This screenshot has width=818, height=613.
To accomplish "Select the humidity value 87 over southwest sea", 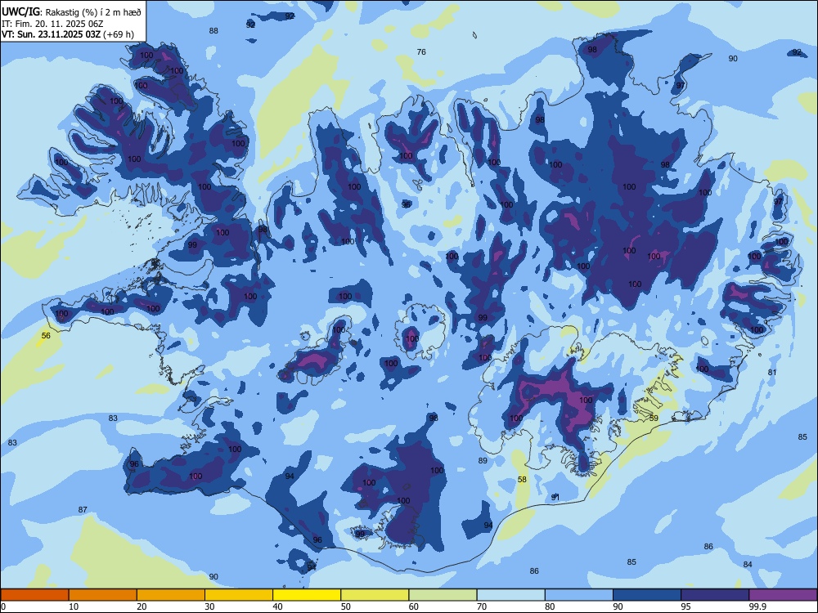I will [83, 509].
